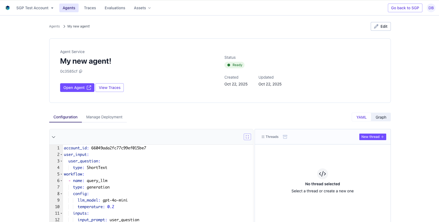Click the View Traces button

110,88
